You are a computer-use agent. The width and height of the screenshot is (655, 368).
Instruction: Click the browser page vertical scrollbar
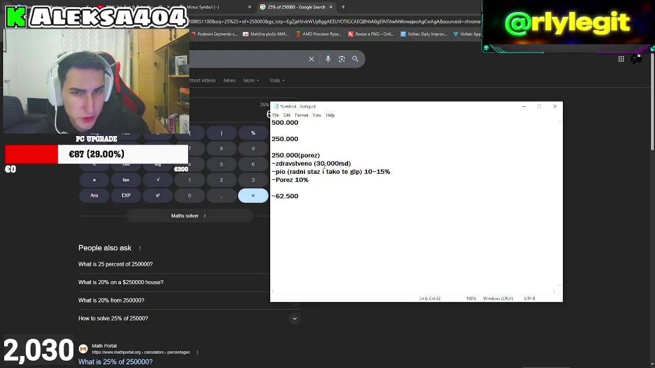(652, 102)
